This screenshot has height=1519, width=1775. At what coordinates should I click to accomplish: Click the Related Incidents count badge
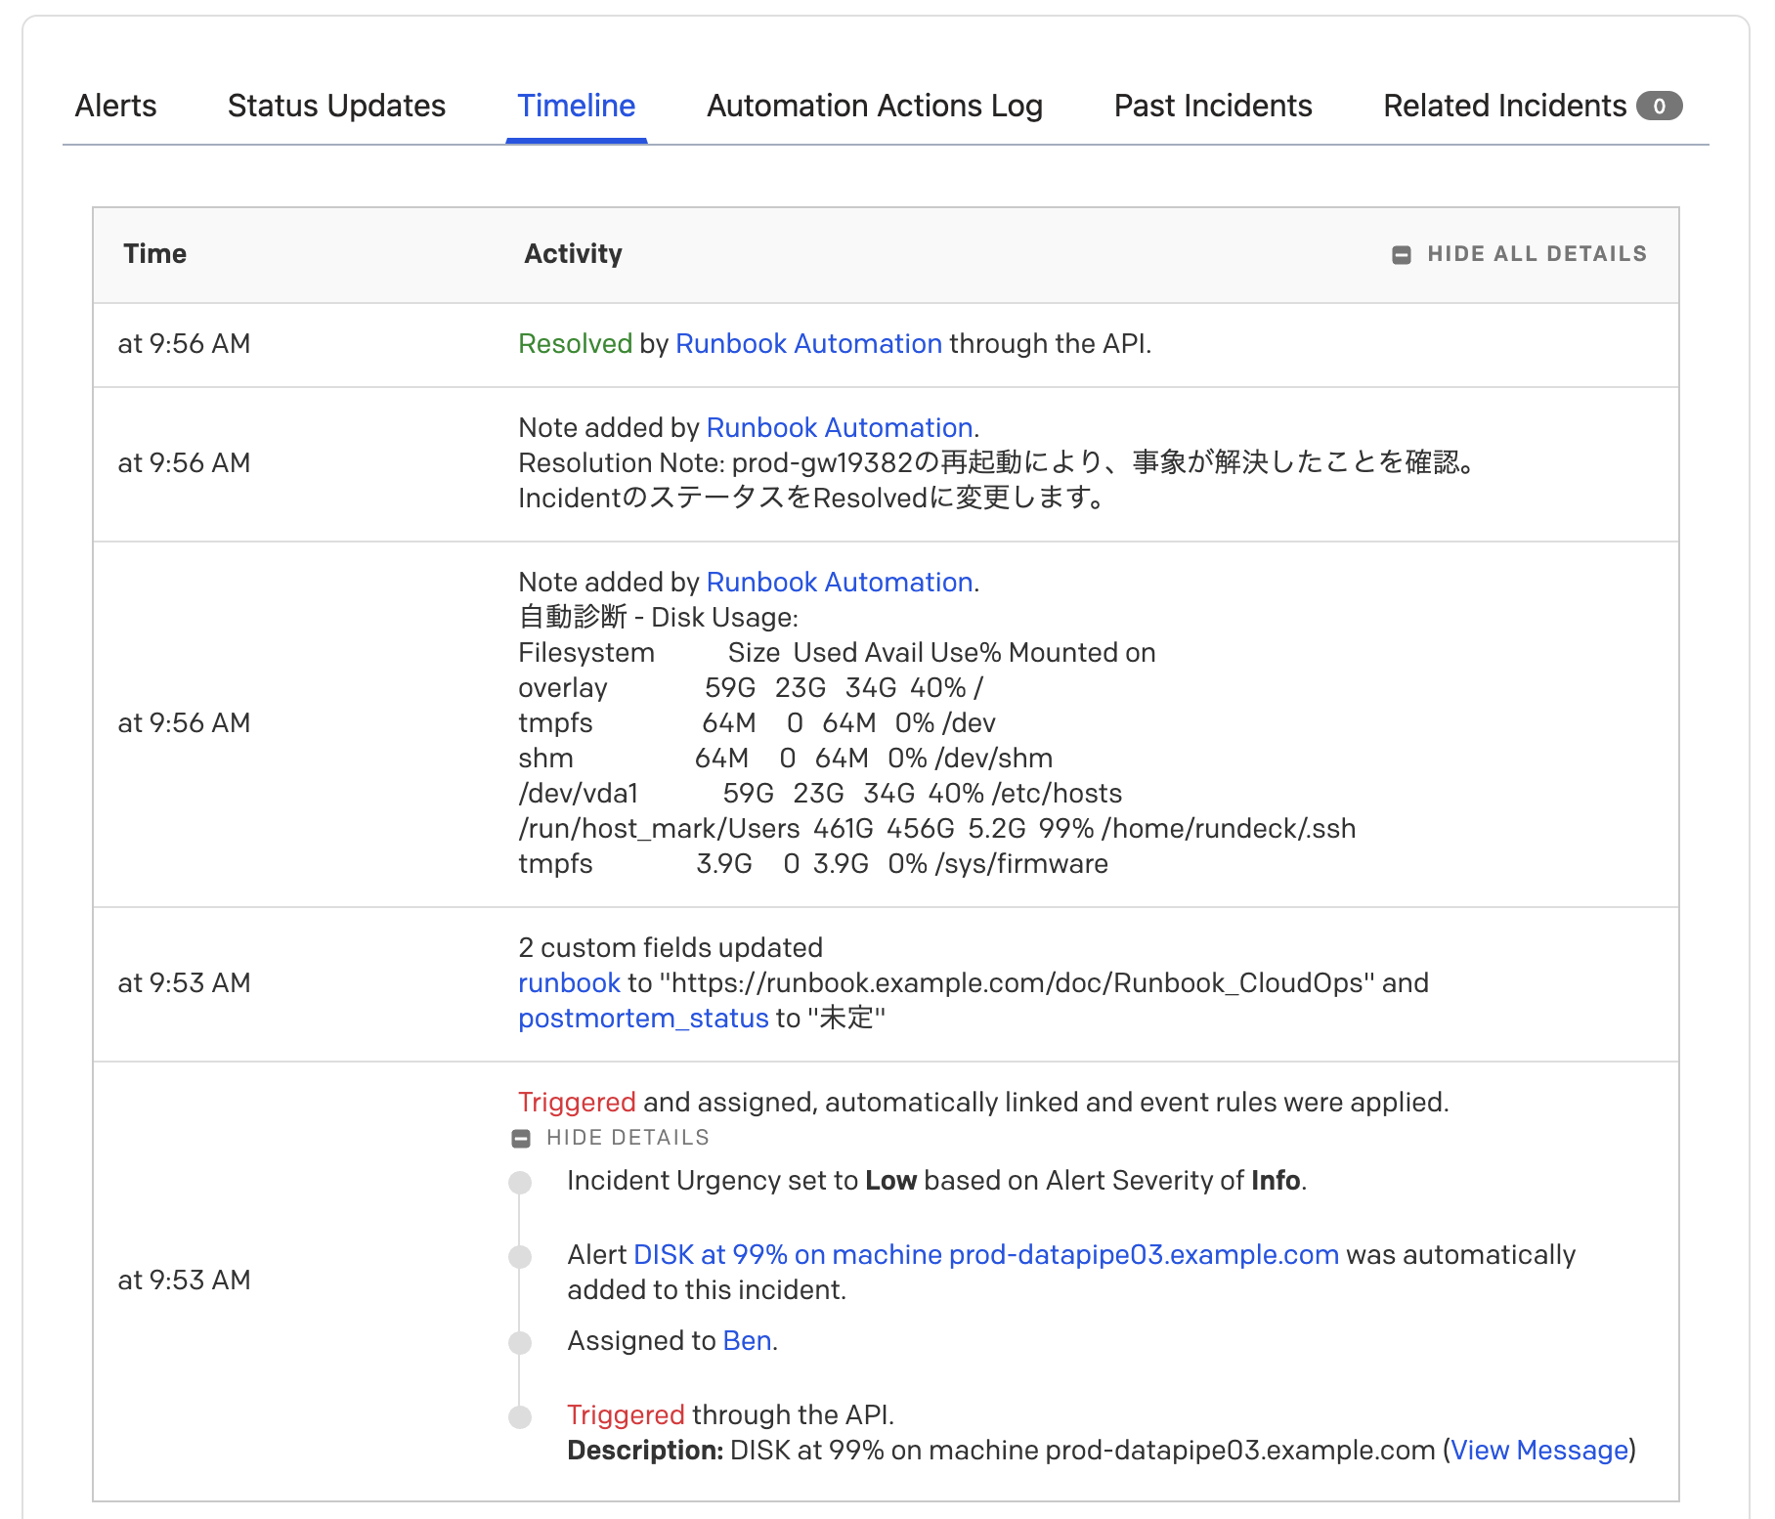pyautogui.click(x=1659, y=106)
